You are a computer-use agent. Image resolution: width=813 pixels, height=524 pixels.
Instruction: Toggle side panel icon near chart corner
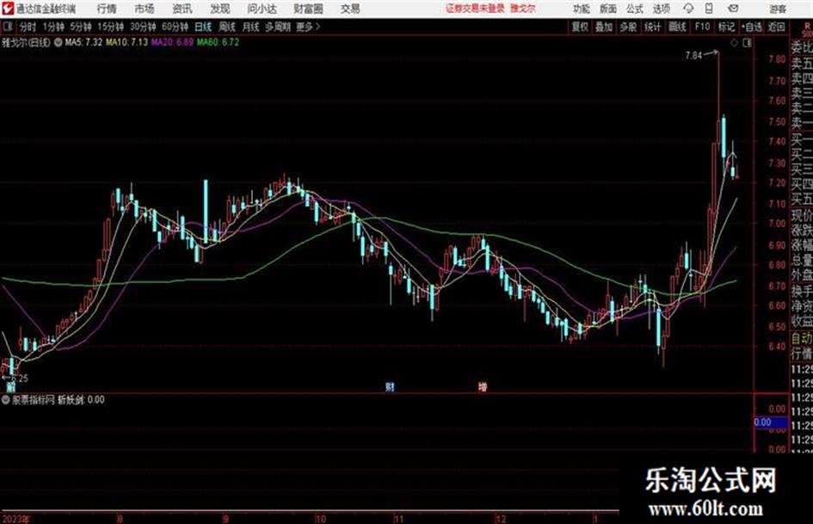[747, 43]
